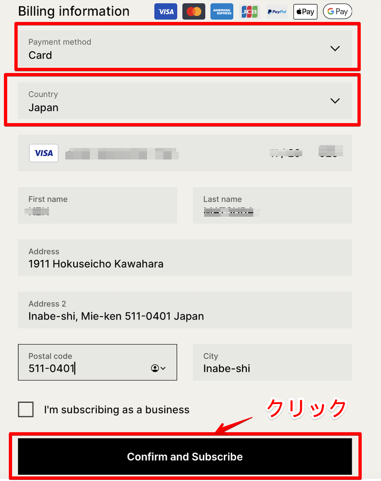Open the autofill contact icon in Postal code
The width and height of the screenshot is (381, 481).
tap(158, 368)
